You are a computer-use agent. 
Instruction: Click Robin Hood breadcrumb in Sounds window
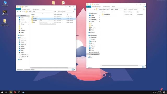[x=102, y=9]
